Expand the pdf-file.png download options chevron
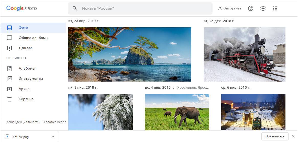The height and width of the screenshot is (143, 298). pyautogui.click(x=53, y=137)
